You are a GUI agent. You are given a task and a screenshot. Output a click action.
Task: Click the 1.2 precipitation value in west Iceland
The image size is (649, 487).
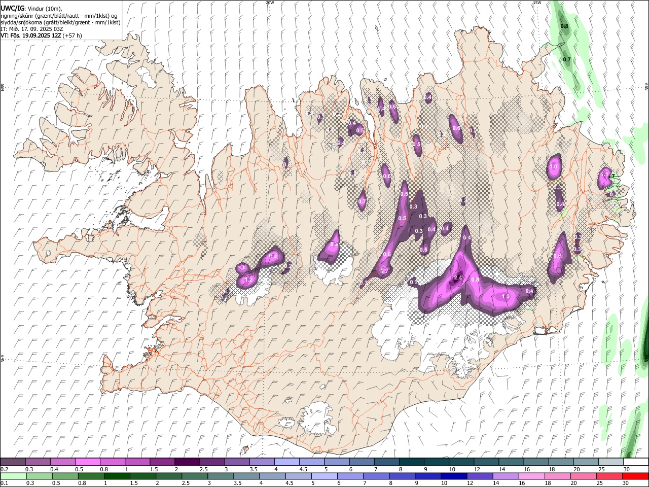(x=248, y=280)
